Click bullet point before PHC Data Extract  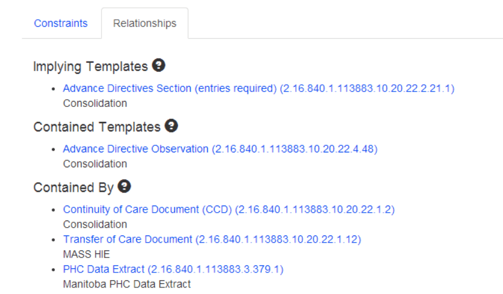coord(54,269)
